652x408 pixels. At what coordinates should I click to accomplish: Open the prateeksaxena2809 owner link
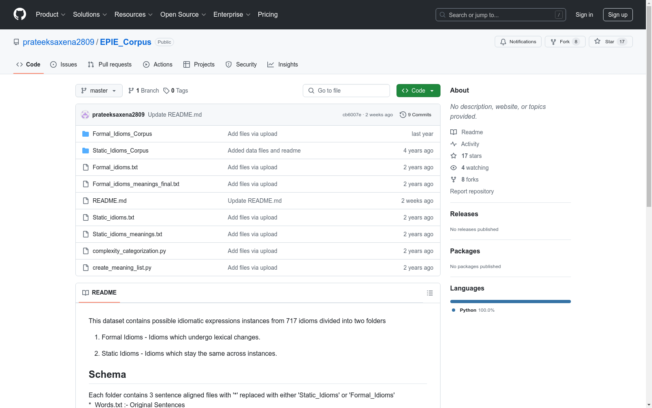click(x=59, y=42)
